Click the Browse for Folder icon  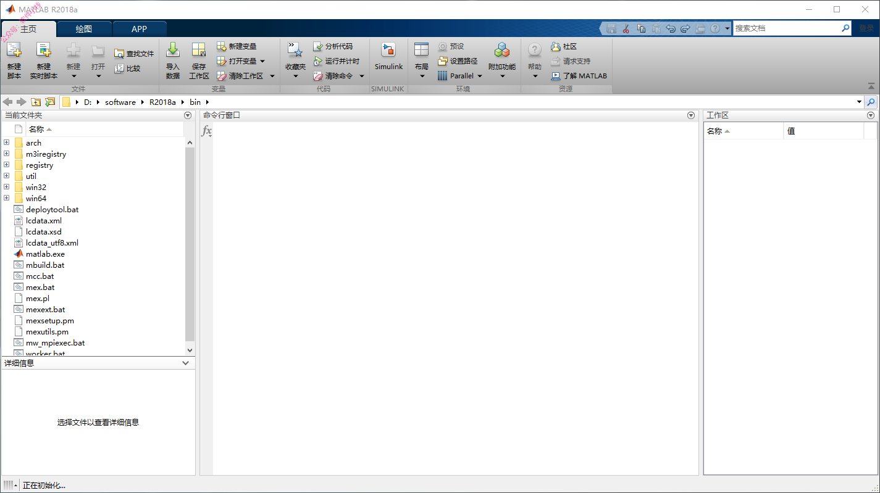click(50, 102)
